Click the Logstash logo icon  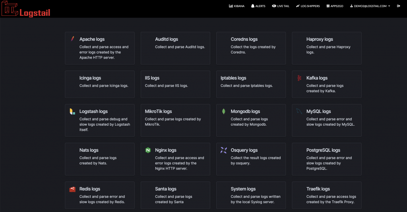pyautogui.click(x=72, y=111)
